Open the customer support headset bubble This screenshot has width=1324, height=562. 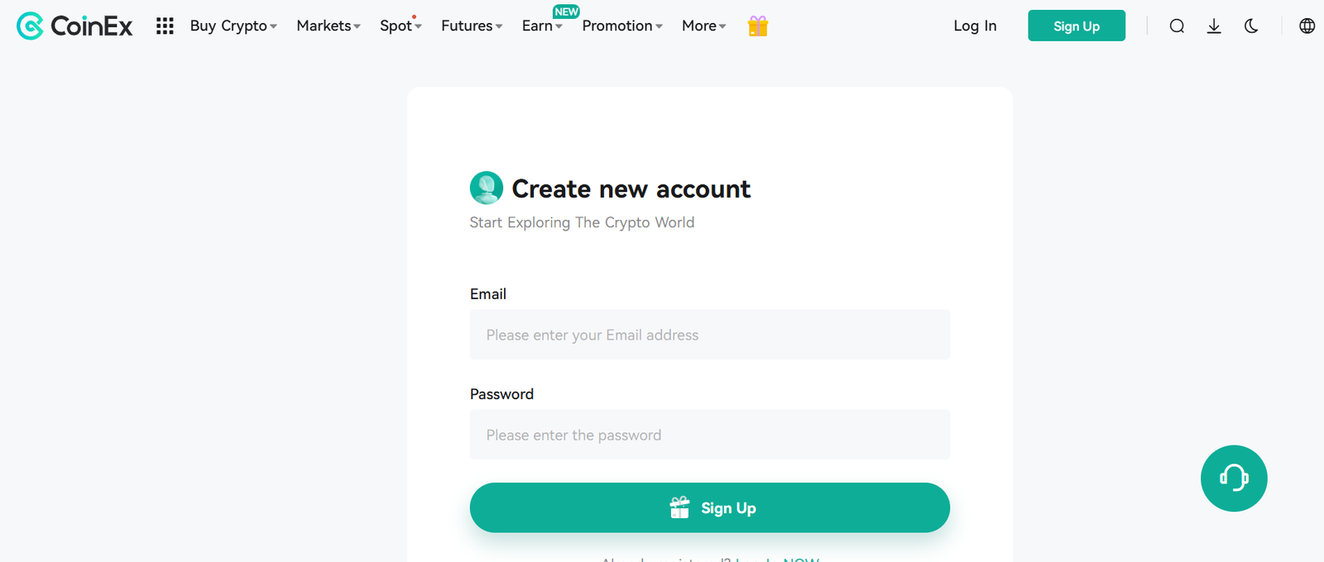click(x=1234, y=479)
